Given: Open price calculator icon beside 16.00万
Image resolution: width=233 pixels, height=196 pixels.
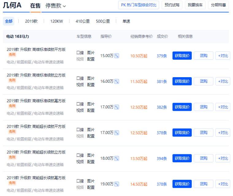Looking at the screenshot, I should (116, 81).
